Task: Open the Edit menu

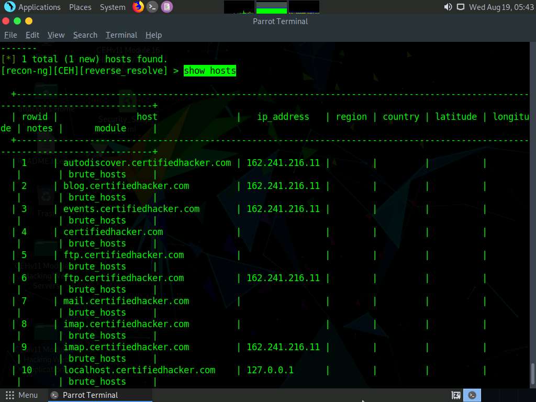Action: pyautogui.click(x=32, y=35)
